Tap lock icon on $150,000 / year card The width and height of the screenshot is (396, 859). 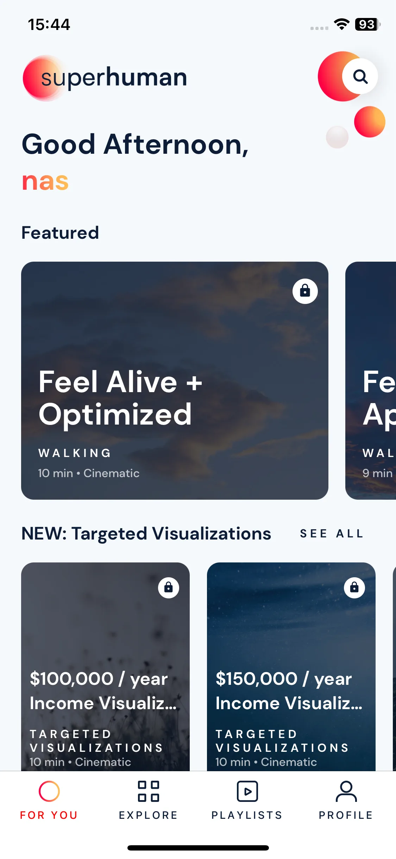click(354, 587)
